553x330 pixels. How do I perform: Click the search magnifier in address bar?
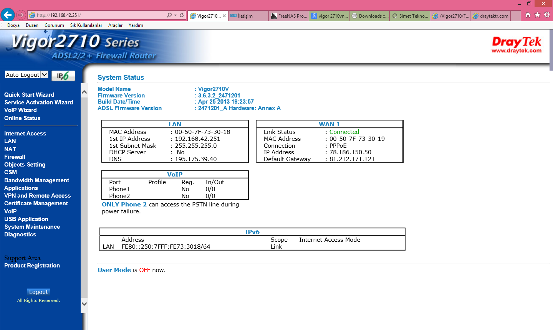point(169,15)
